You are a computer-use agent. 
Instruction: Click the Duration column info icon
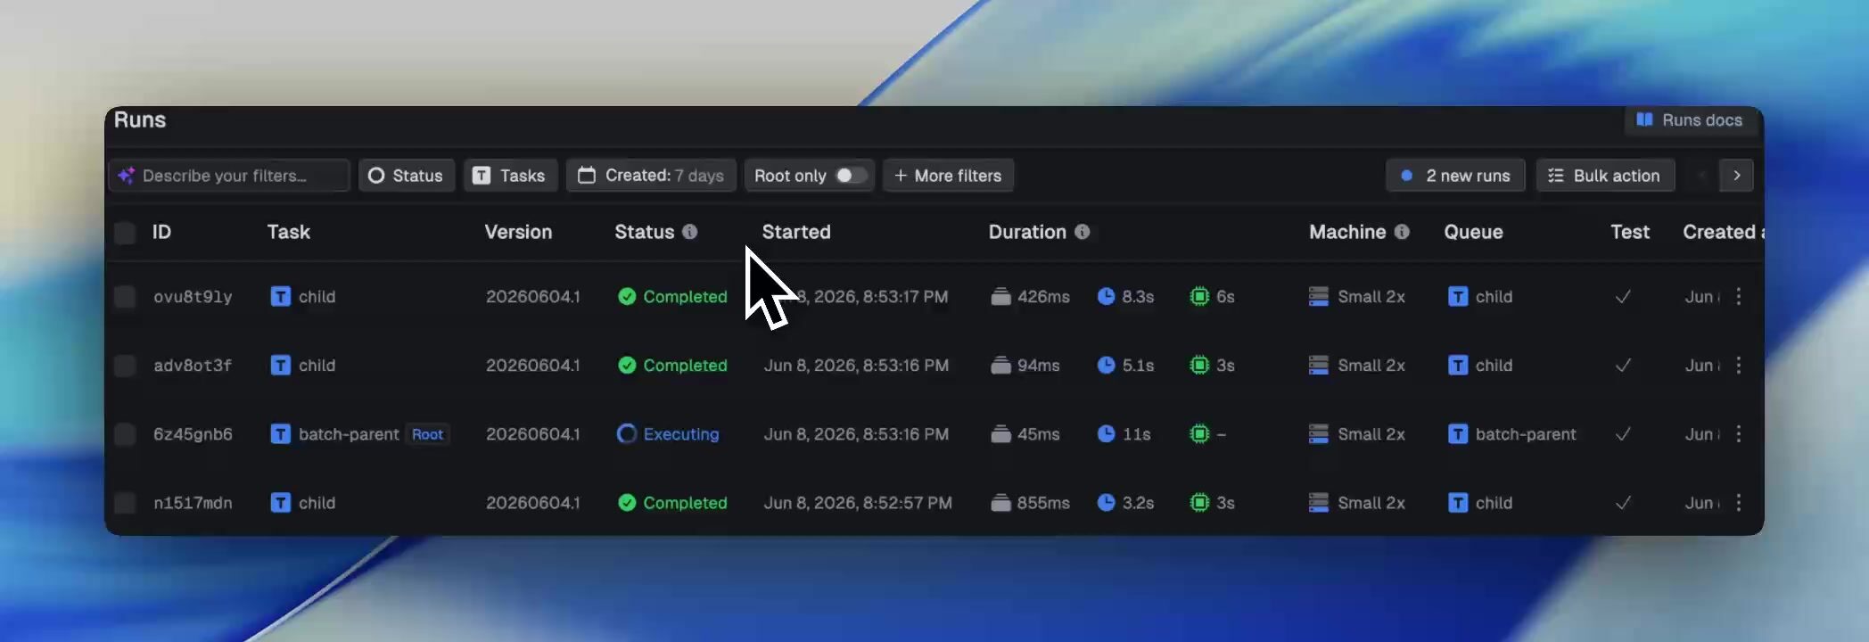pos(1082,232)
